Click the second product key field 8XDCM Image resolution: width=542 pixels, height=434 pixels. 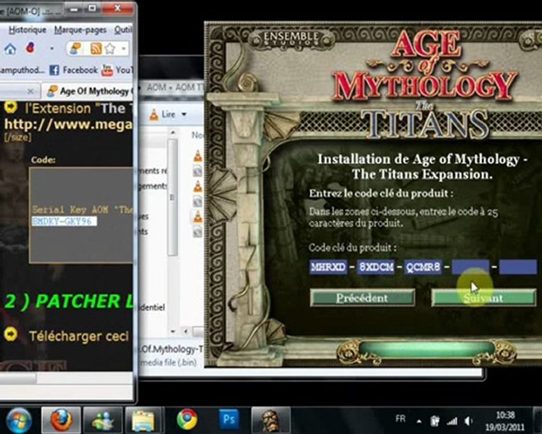(x=376, y=267)
